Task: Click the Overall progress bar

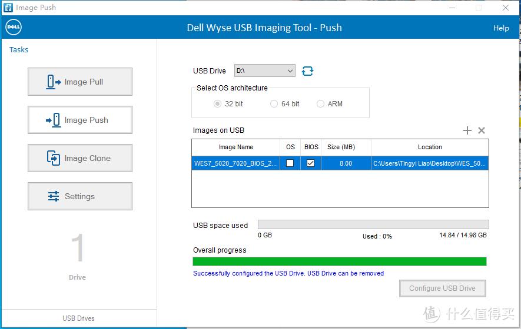Action: (x=340, y=261)
